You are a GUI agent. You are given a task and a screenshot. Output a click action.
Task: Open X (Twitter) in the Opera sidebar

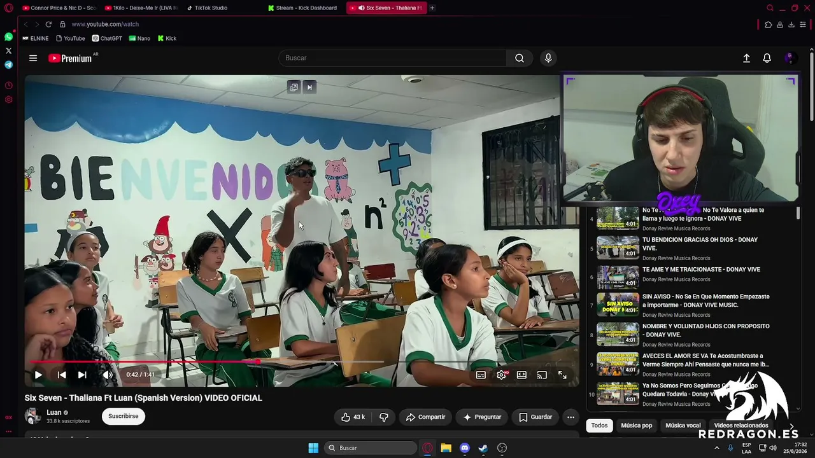click(x=8, y=51)
